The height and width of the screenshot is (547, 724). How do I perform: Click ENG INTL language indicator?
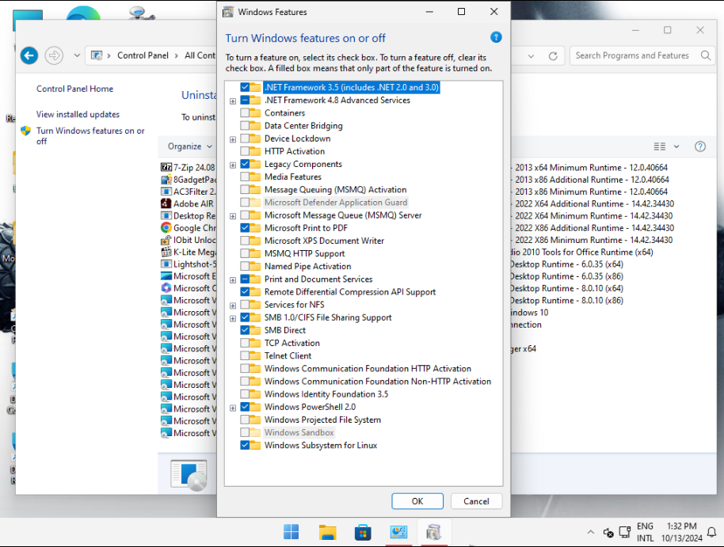click(645, 532)
